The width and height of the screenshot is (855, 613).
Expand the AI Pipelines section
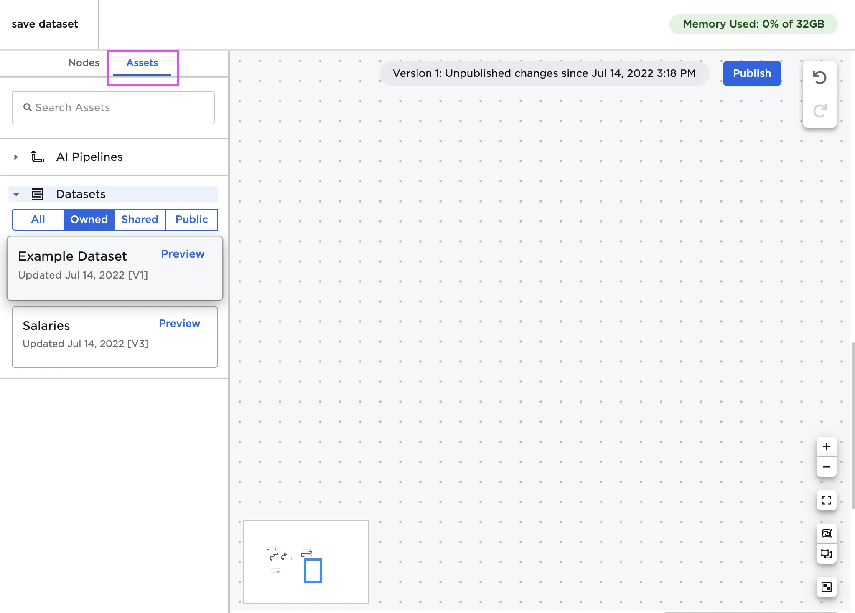[16, 157]
